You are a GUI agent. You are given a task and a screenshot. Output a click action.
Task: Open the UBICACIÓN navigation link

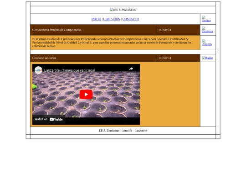[x=112, y=19]
